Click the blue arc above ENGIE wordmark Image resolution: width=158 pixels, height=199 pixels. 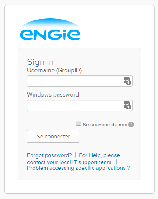(x=50, y=23)
